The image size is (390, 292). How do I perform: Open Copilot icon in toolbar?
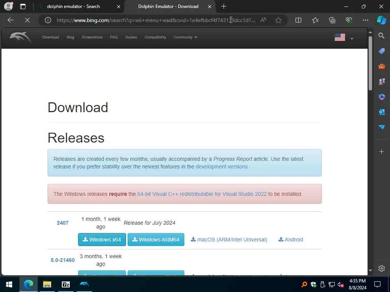381,20
